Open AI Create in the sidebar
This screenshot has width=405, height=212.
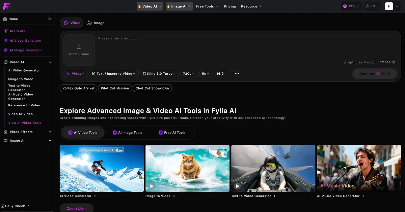(15, 31)
